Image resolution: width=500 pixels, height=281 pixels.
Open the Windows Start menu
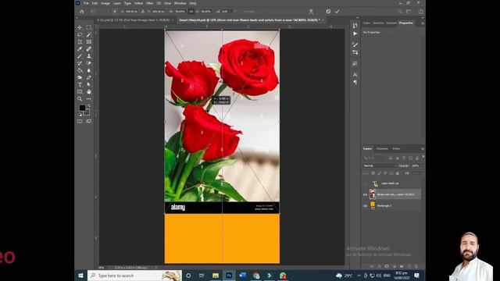80,276
